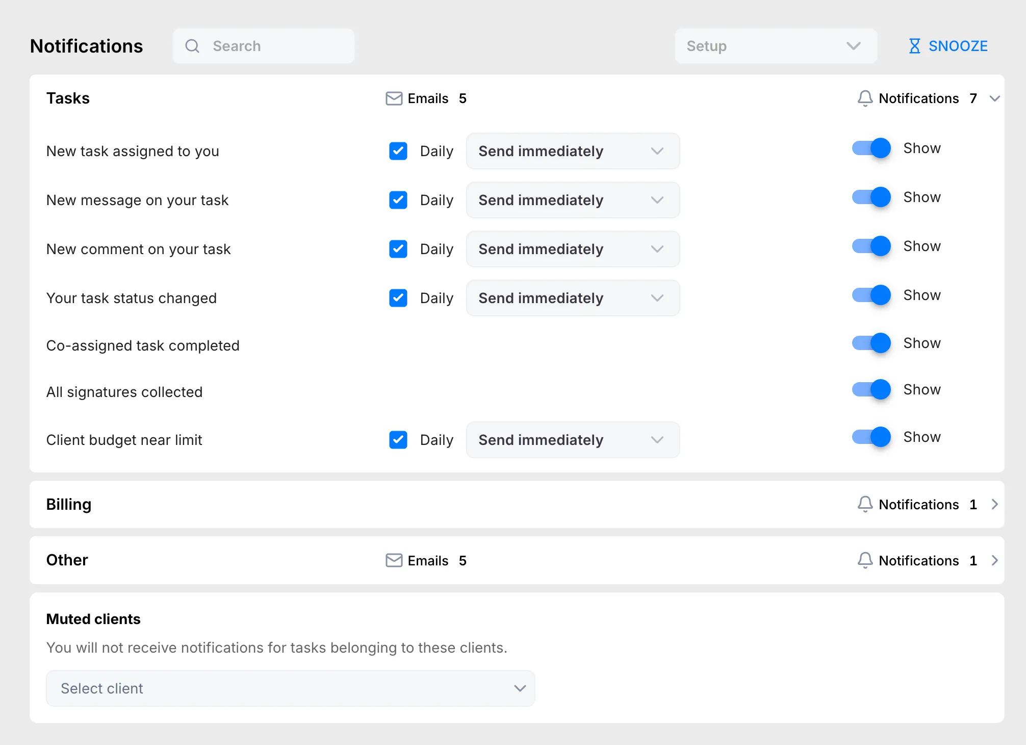Click the search magnifier icon

tap(192, 46)
